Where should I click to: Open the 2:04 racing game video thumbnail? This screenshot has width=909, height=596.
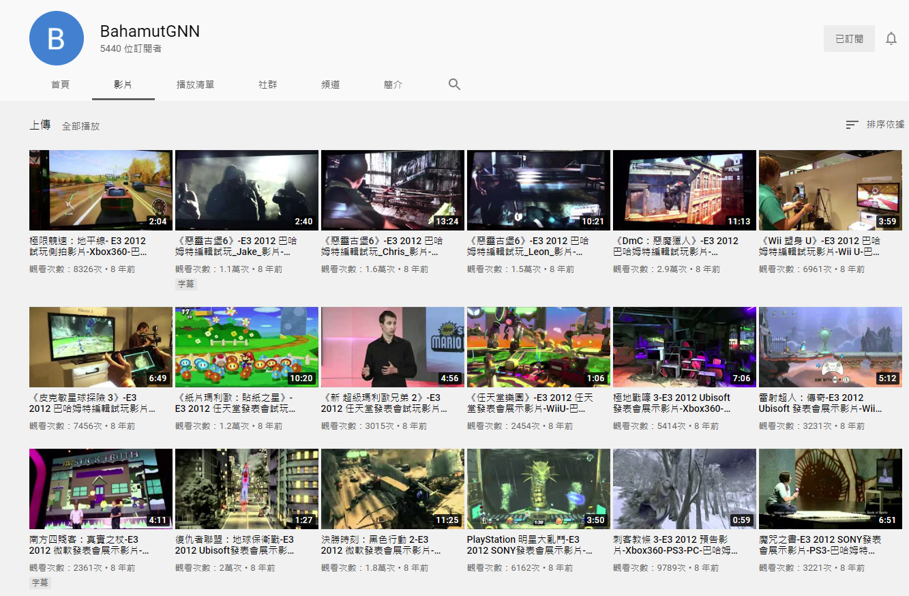click(101, 190)
